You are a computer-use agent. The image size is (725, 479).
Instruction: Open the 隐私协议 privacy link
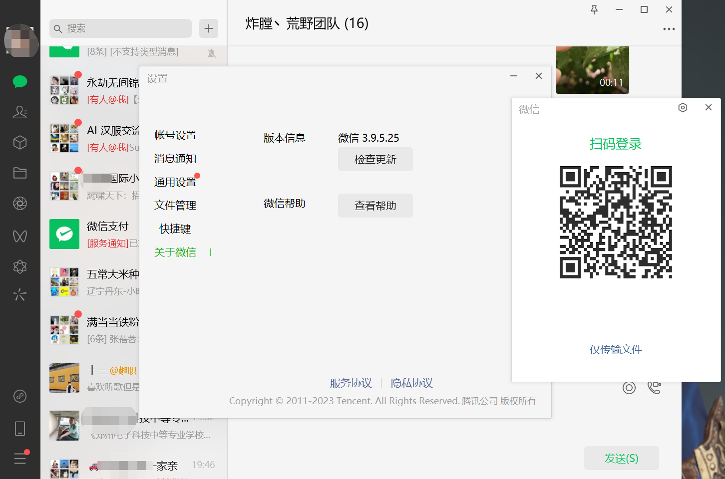click(411, 383)
